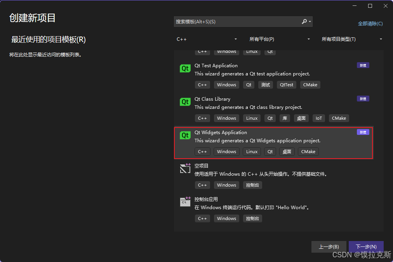Click the 上一步(B) back button
The width and height of the screenshot is (393, 262).
coord(329,247)
